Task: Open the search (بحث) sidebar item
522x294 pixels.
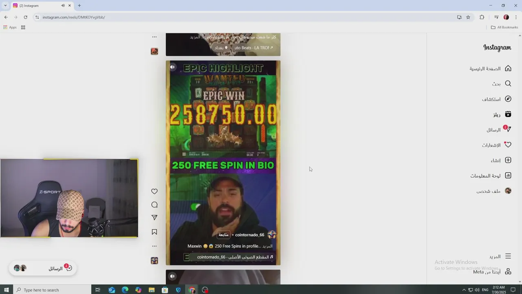Action: [501, 84]
